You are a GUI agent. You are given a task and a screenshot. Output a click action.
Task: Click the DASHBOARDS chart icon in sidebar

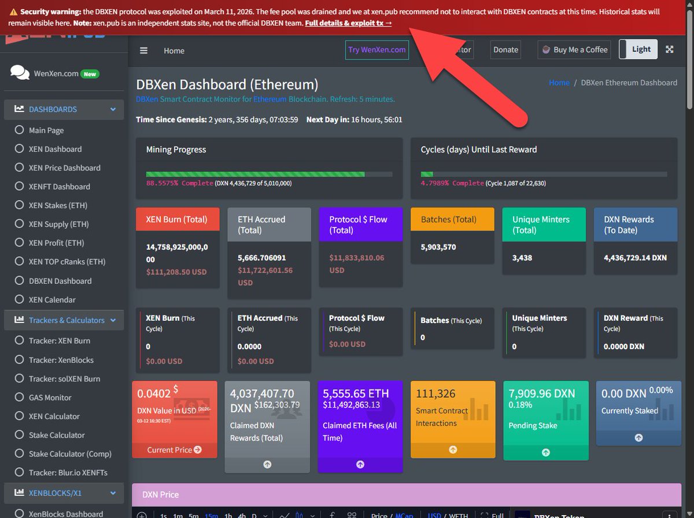19,109
